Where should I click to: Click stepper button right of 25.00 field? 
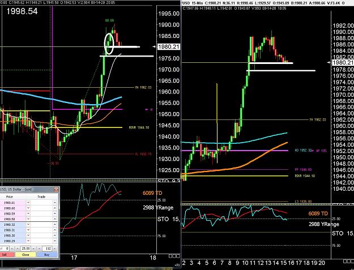33,248
